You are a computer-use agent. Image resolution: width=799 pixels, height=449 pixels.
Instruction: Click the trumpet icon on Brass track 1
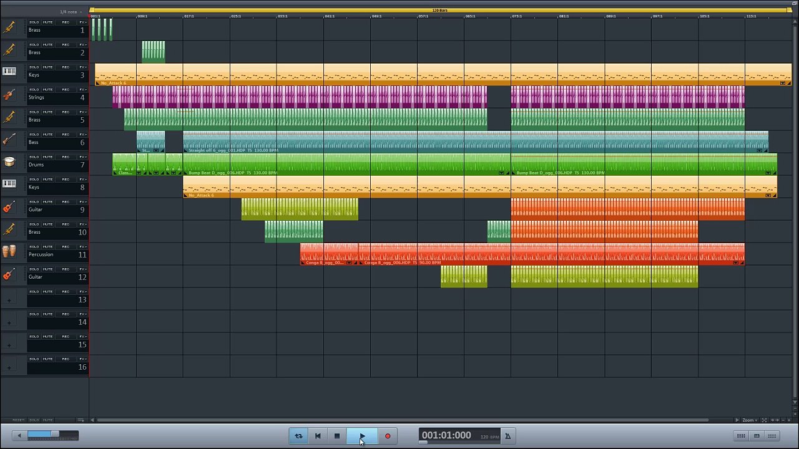click(9, 28)
